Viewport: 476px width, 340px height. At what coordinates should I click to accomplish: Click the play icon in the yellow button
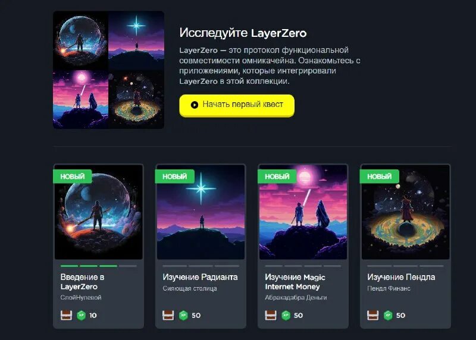tap(195, 105)
